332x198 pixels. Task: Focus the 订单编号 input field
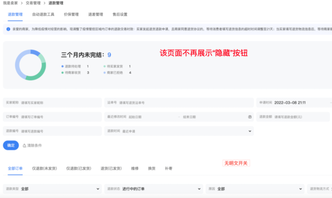pos(59,117)
